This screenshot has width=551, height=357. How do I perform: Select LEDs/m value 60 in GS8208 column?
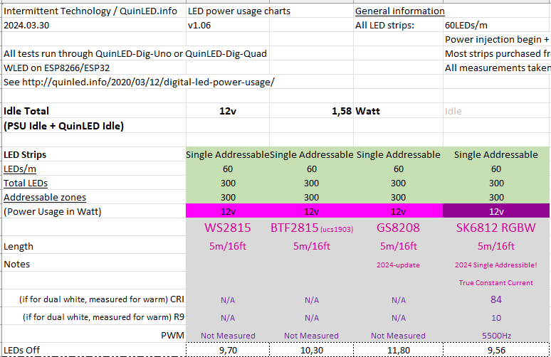(x=399, y=169)
